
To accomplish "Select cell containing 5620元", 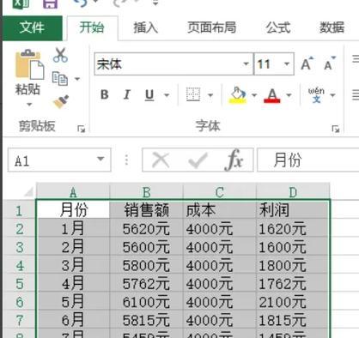I will point(146,229).
